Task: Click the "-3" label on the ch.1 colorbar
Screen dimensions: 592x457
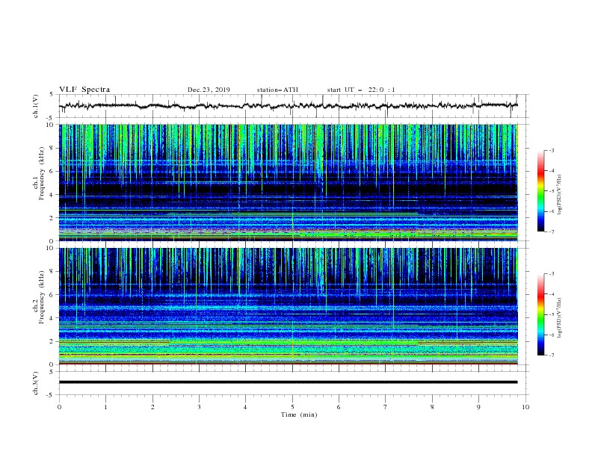Action: pyautogui.click(x=551, y=150)
